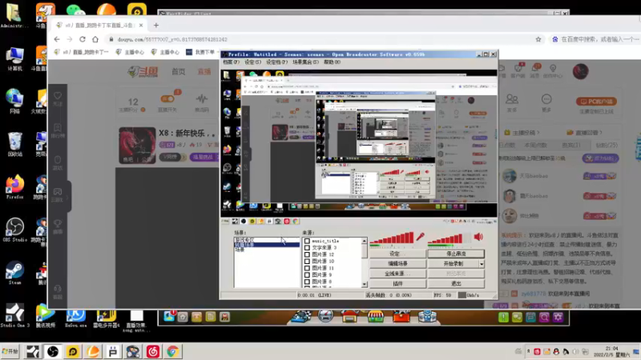The height and width of the screenshot is (360, 641).
Task: Click sources list scroll-up arrow
Action: (365, 241)
